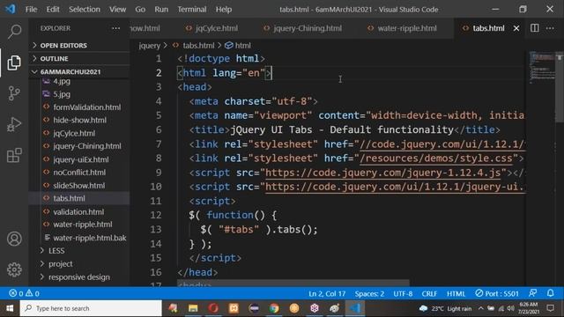The image size is (564, 317).
Task: Click the Type here to search box
Action: pyautogui.click(x=91, y=308)
